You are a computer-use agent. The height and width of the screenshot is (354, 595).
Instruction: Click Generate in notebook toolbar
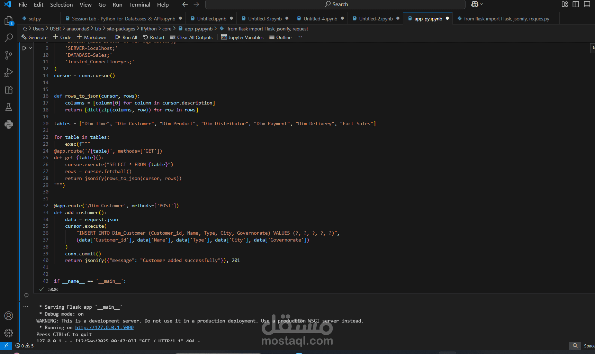click(34, 37)
